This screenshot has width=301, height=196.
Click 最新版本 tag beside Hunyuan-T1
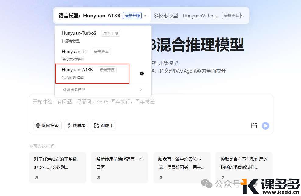click(x=101, y=52)
